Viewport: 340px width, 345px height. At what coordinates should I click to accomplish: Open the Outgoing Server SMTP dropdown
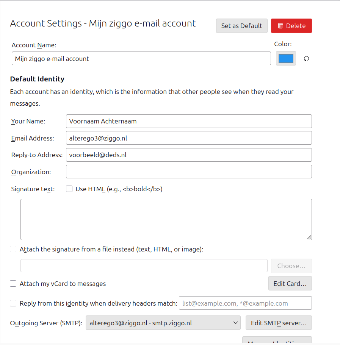(163, 323)
